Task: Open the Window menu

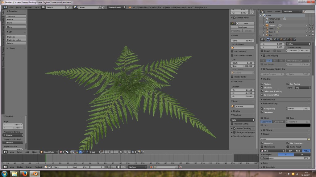Action: (28, 7)
